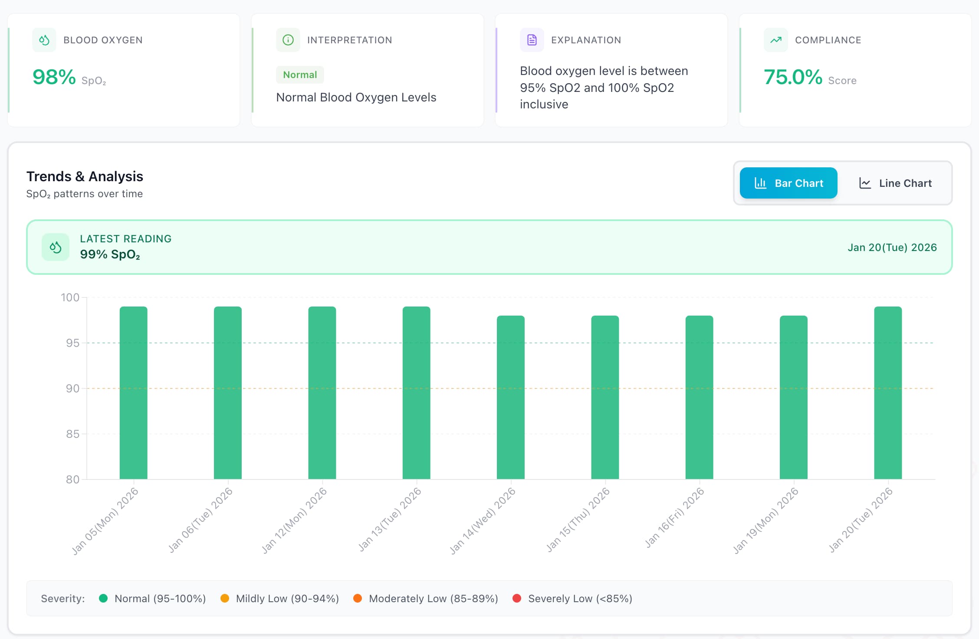The height and width of the screenshot is (639, 979).
Task: Open the Latest Reading date Jan 20(Tue) 2026
Action: [x=892, y=247]
